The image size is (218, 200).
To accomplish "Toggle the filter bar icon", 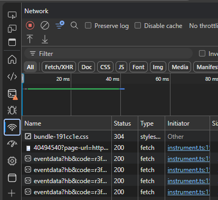I will click(60, 25).
